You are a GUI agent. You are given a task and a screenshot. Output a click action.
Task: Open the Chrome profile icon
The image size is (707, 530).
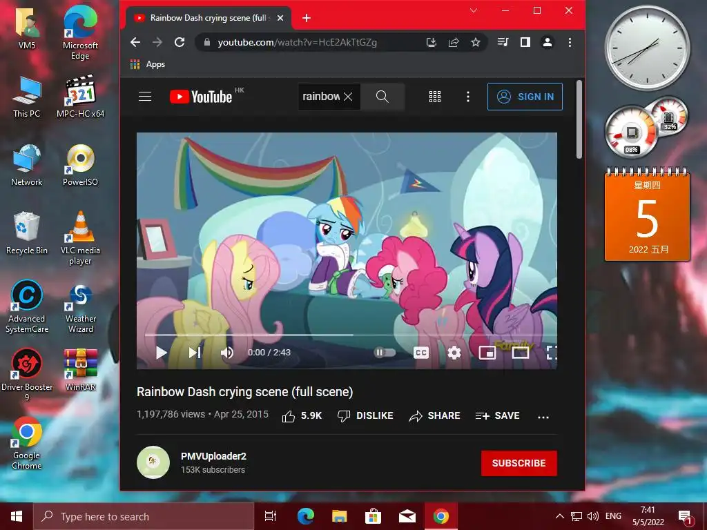pos(548,42)
